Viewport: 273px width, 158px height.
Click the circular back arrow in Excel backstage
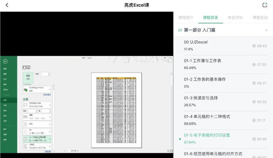[x=5, y=61]
